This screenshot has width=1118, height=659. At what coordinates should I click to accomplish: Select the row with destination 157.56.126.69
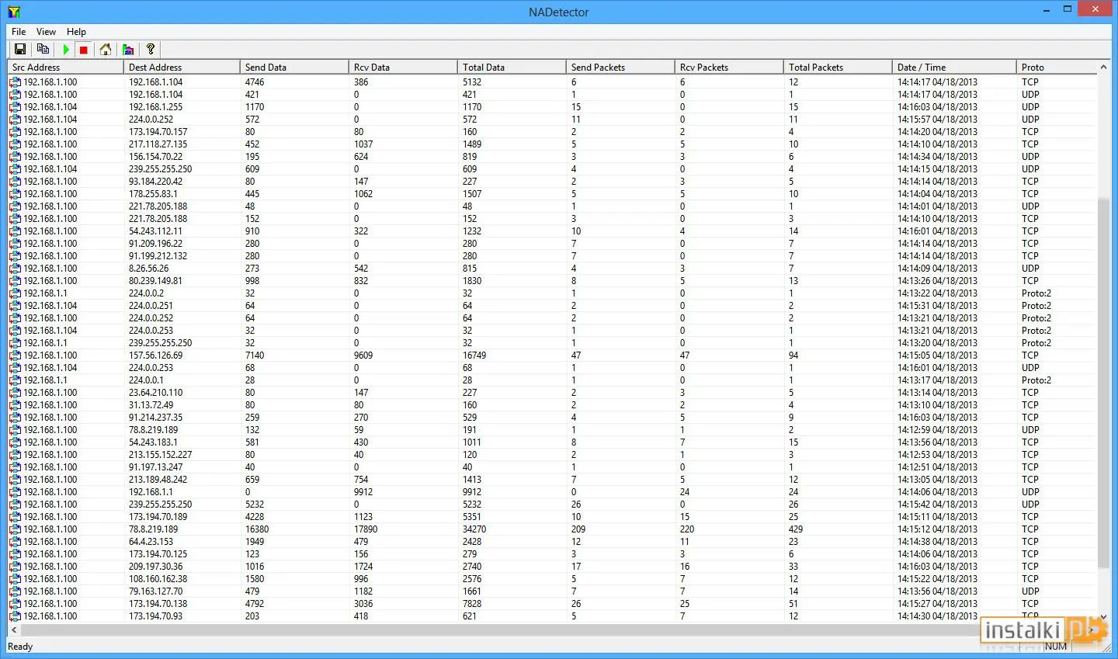[x=552, y=356]
